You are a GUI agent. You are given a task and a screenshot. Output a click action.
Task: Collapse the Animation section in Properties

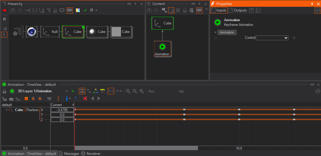click(215, 32)
